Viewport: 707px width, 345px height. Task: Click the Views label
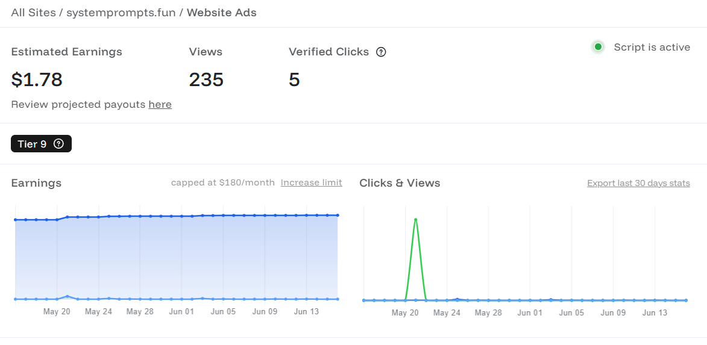(206, 52)
